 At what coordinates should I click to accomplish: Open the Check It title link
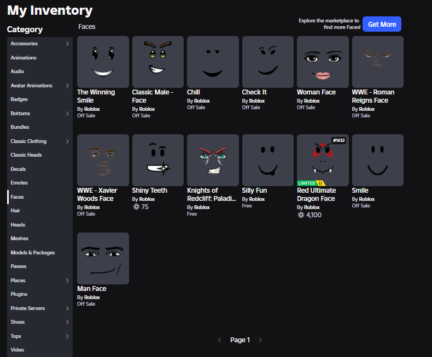point(254,92)
